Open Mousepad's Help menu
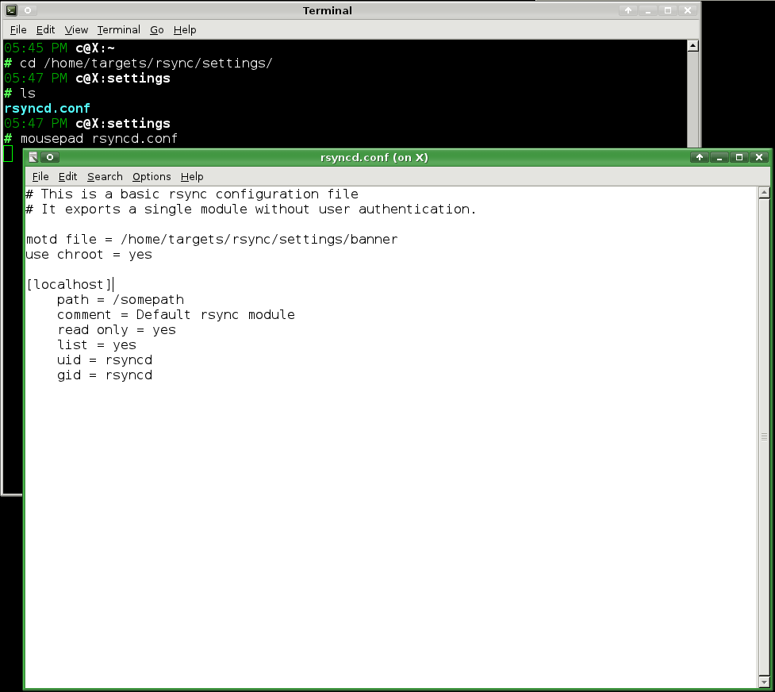 click(x=192, y=177)
